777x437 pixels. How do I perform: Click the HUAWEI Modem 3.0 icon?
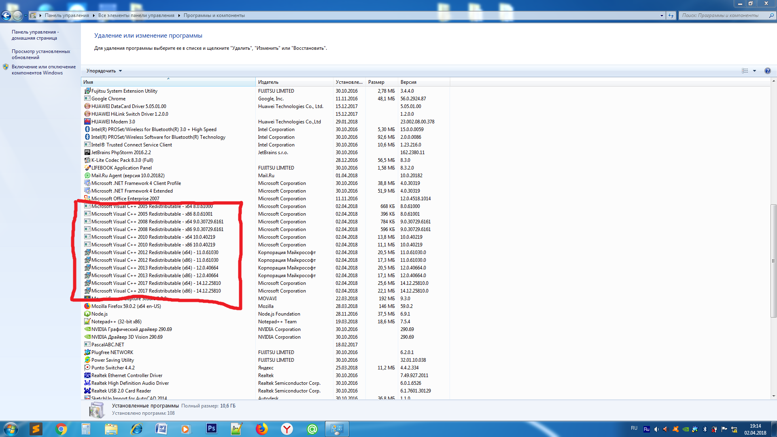(87, 122)
